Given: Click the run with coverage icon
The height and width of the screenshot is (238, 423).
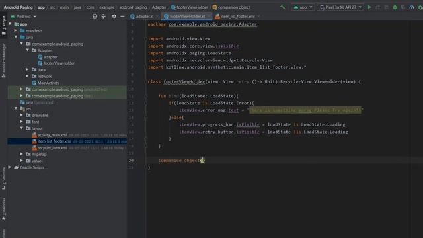Looking at the screenshot, I should point(403,7).
